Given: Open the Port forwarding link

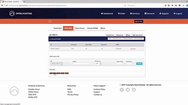Looking at the screenshot, I should tap(138, 38).
